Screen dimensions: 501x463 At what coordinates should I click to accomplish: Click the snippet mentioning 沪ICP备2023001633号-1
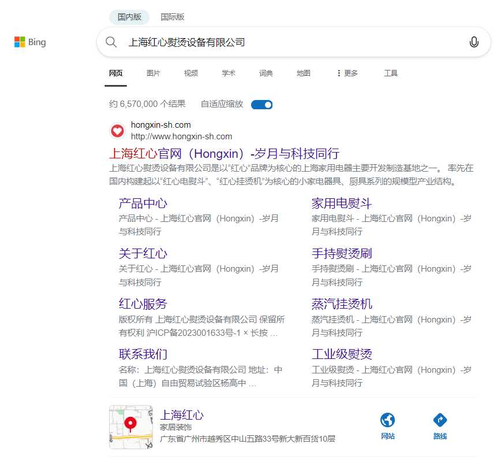201,326
